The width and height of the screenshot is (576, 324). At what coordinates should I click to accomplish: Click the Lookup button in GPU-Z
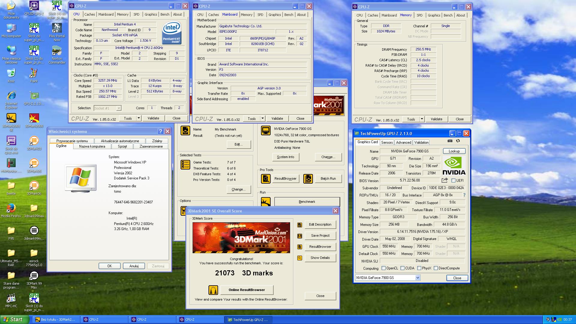(454, 151)
